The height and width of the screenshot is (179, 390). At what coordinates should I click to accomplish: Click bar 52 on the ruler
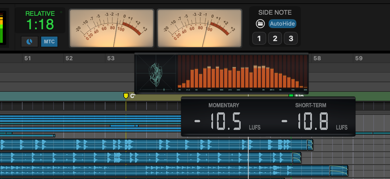(x=69, y=58)
